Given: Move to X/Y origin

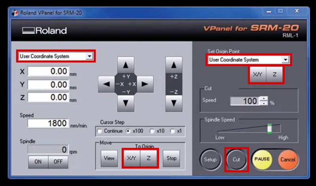Looking at the screenshot, I should [132, 158].
